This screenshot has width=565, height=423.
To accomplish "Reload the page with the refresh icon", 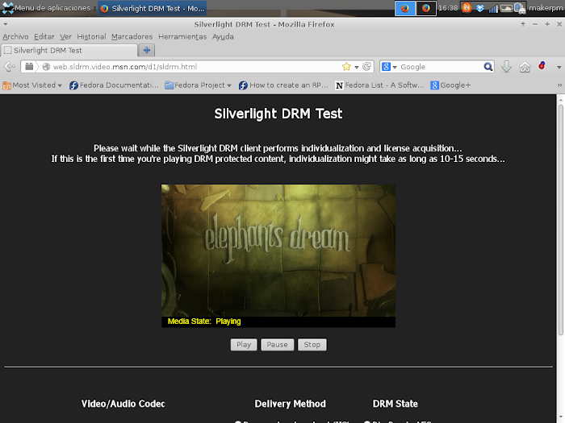I will tap(366, 67).
